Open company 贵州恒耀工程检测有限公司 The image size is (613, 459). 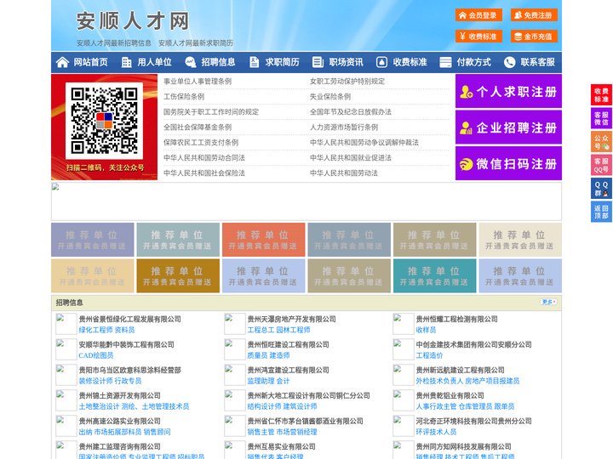pyautogui.click(x=456, y=319)
